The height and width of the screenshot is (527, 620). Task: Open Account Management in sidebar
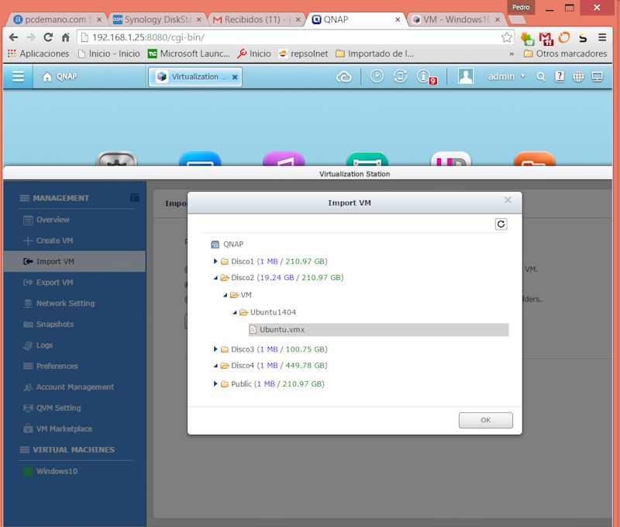point(74,387)
